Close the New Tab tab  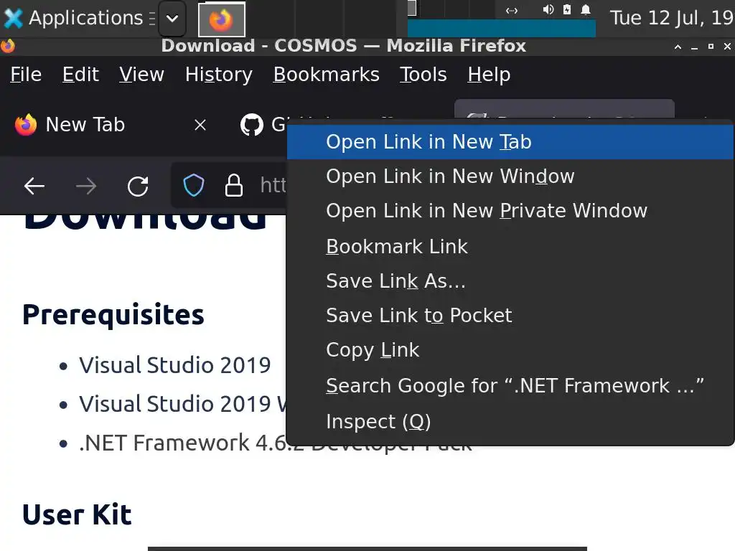[x=200, y=125]
